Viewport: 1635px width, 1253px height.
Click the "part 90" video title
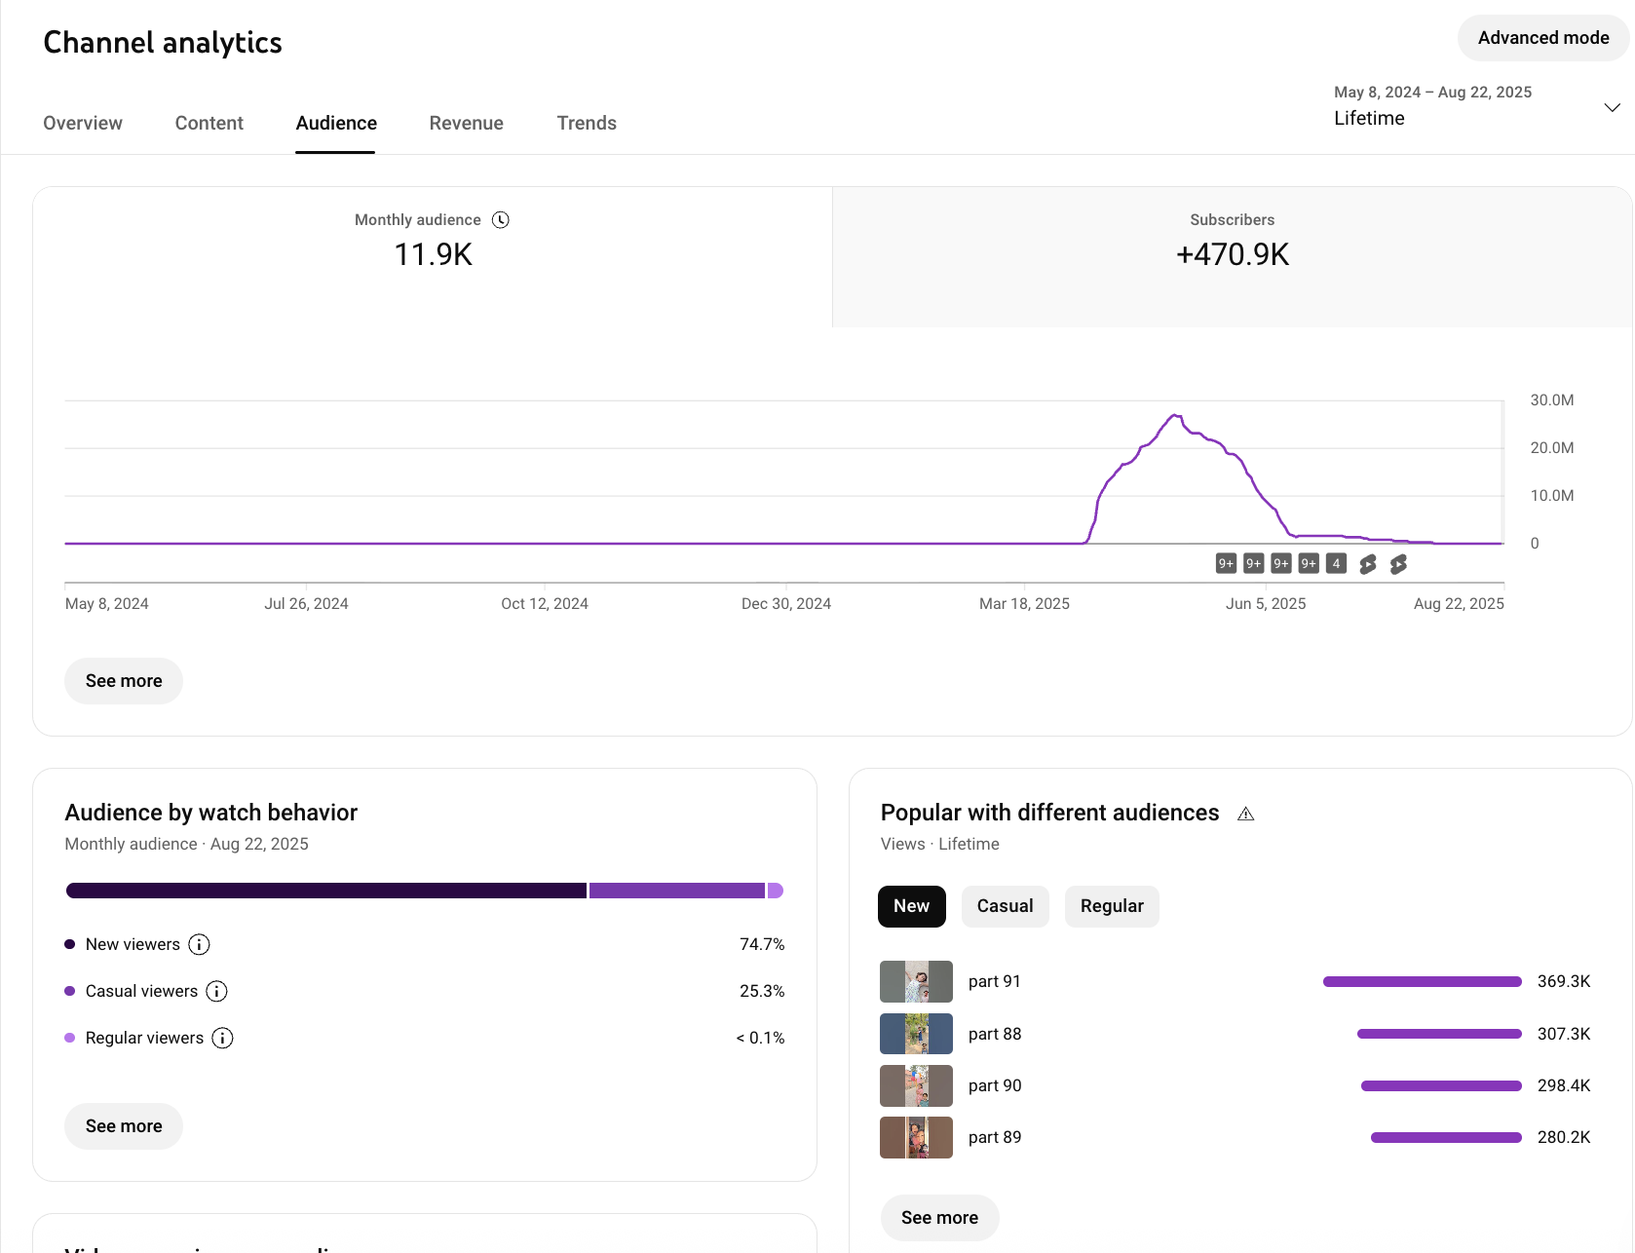coord(995,1085)
